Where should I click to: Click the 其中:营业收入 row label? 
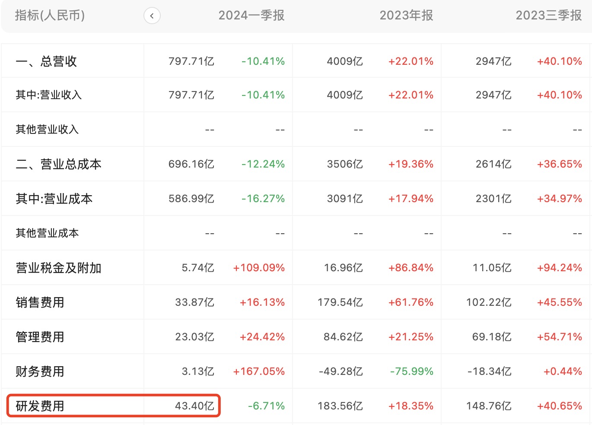(x=48, y=95)
